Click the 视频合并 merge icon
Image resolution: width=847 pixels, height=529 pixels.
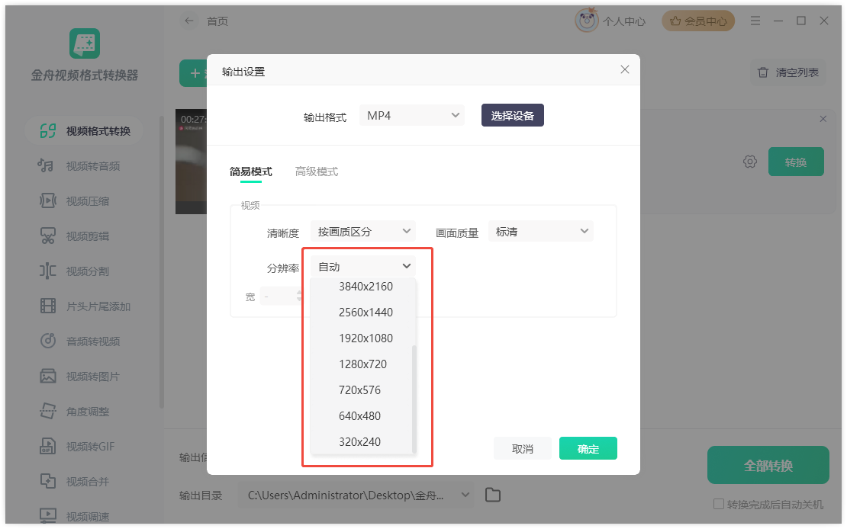48,482
